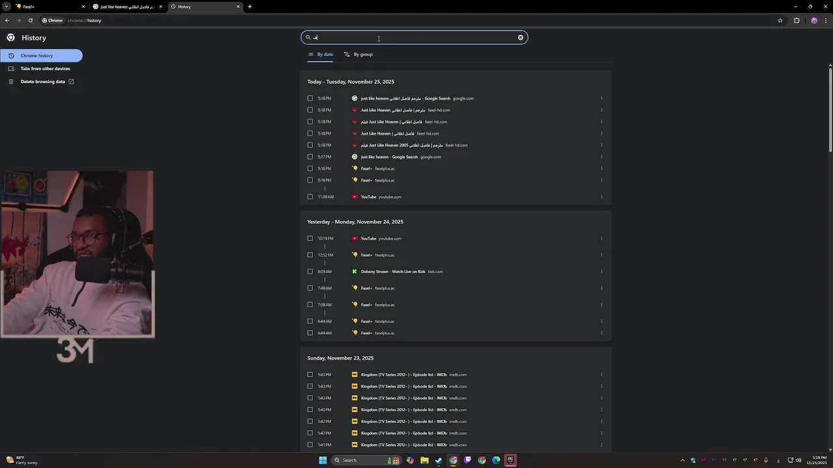This screenshot has height=468, width=833.
Task: Open the taskbar weather widget
Action: point(21,460)
